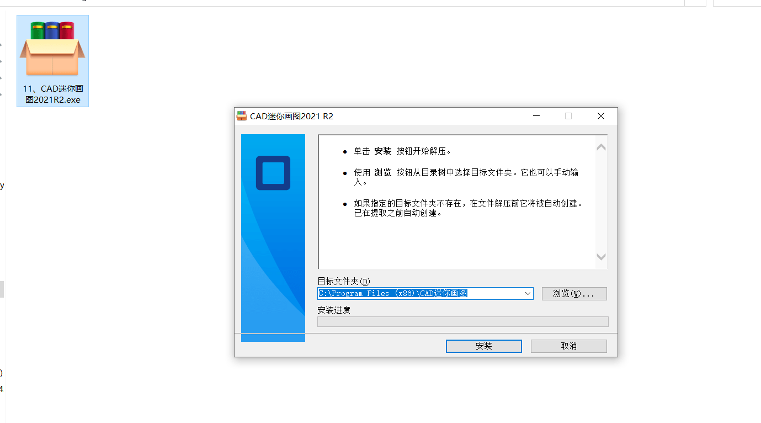Viewport: 761px width, 423px height.
Task: Click the installer title bar WinRAR icon
Action: click(x=242, y=116)
